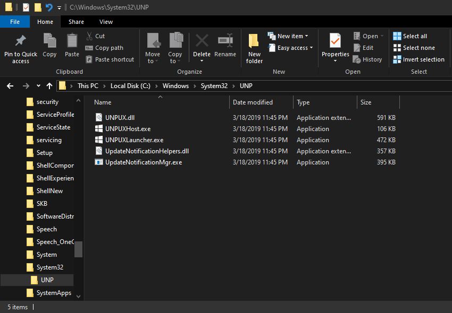Viewport: 452px width, 313px height.
Task: Navigate to This PC breadcrumb
Action: 88,86
